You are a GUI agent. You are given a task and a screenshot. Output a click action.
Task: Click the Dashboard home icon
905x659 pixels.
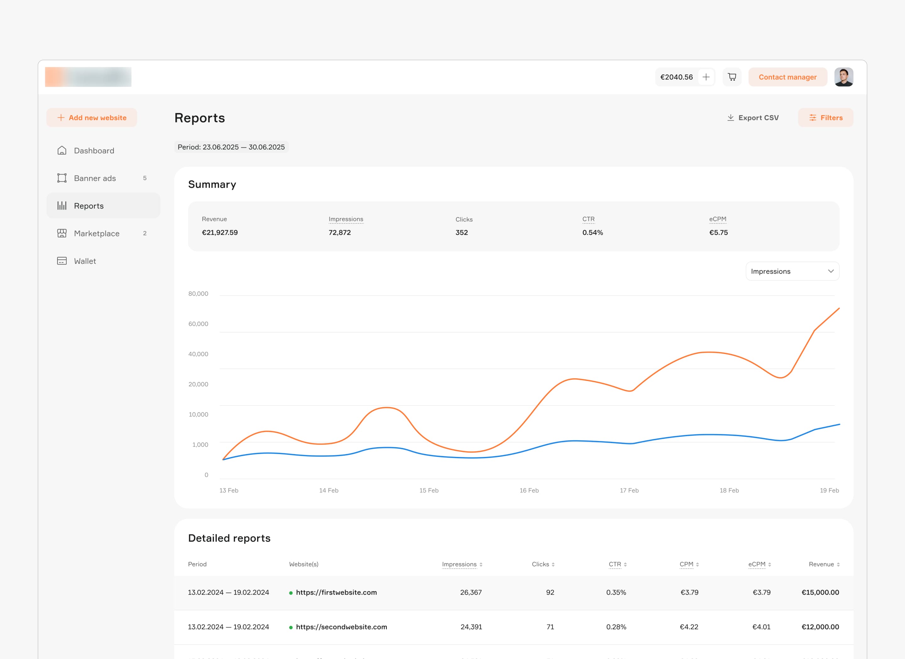click(x=62, y=150)
